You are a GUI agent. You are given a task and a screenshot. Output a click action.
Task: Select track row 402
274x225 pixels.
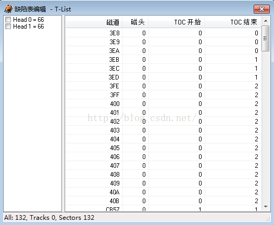(x=163, y=121)
